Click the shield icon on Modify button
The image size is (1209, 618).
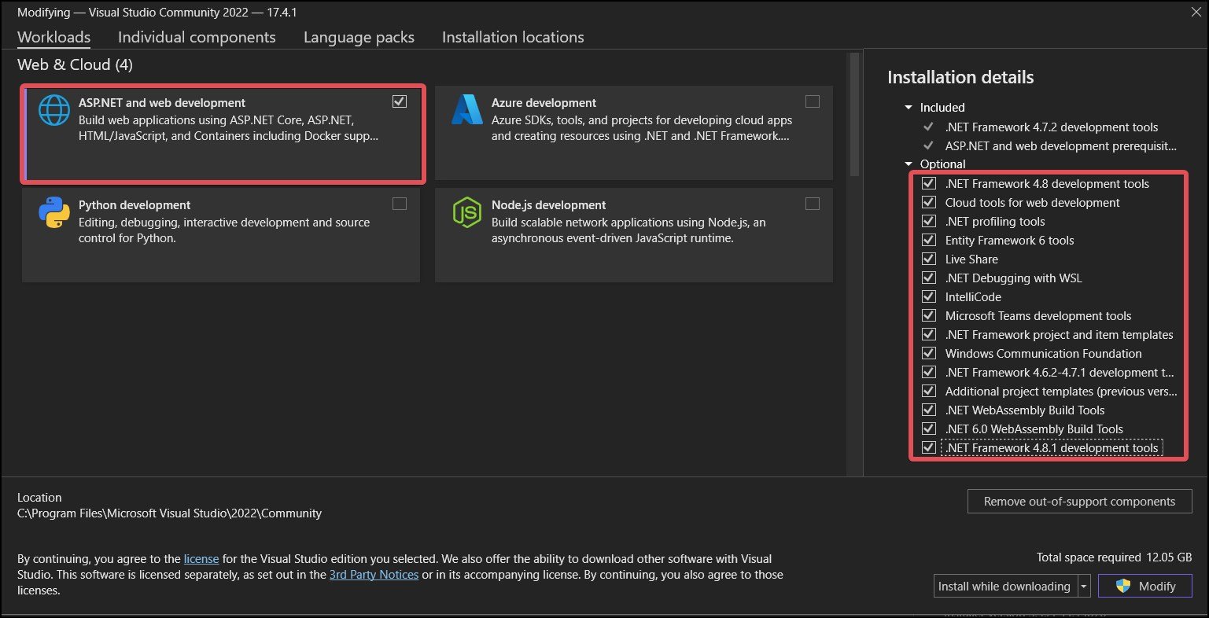pos(1123,586)
